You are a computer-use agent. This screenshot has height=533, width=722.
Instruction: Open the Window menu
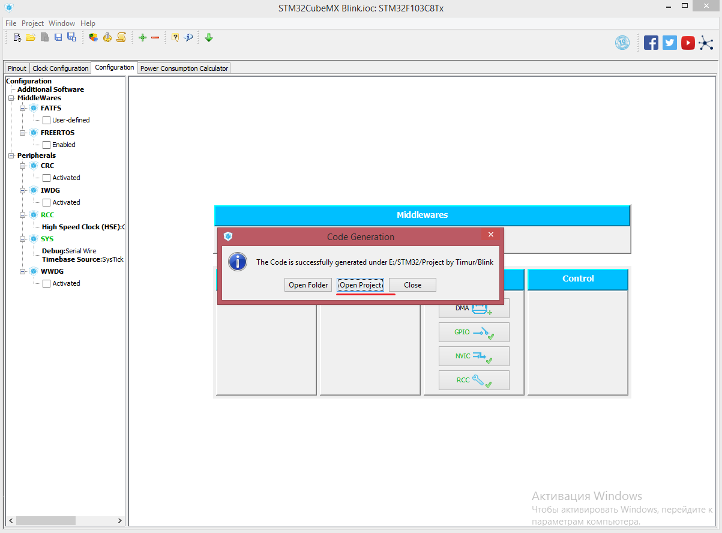[62, 23]
